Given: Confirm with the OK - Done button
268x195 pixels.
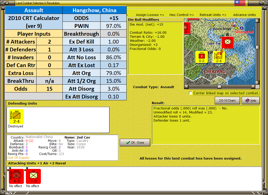Looking at the screenshot, I should click(x=135, y=143).
